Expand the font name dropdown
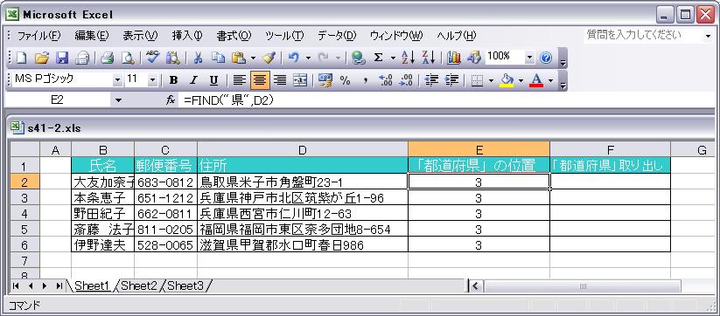The height and width of the screenshot is (316, 720). tap(118, 80)
